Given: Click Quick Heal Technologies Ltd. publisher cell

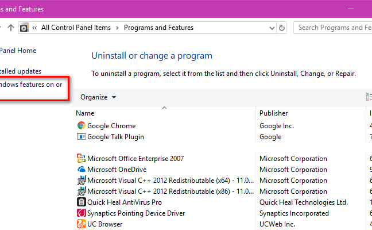Looking at the screenshot, I should coord(304,202).
